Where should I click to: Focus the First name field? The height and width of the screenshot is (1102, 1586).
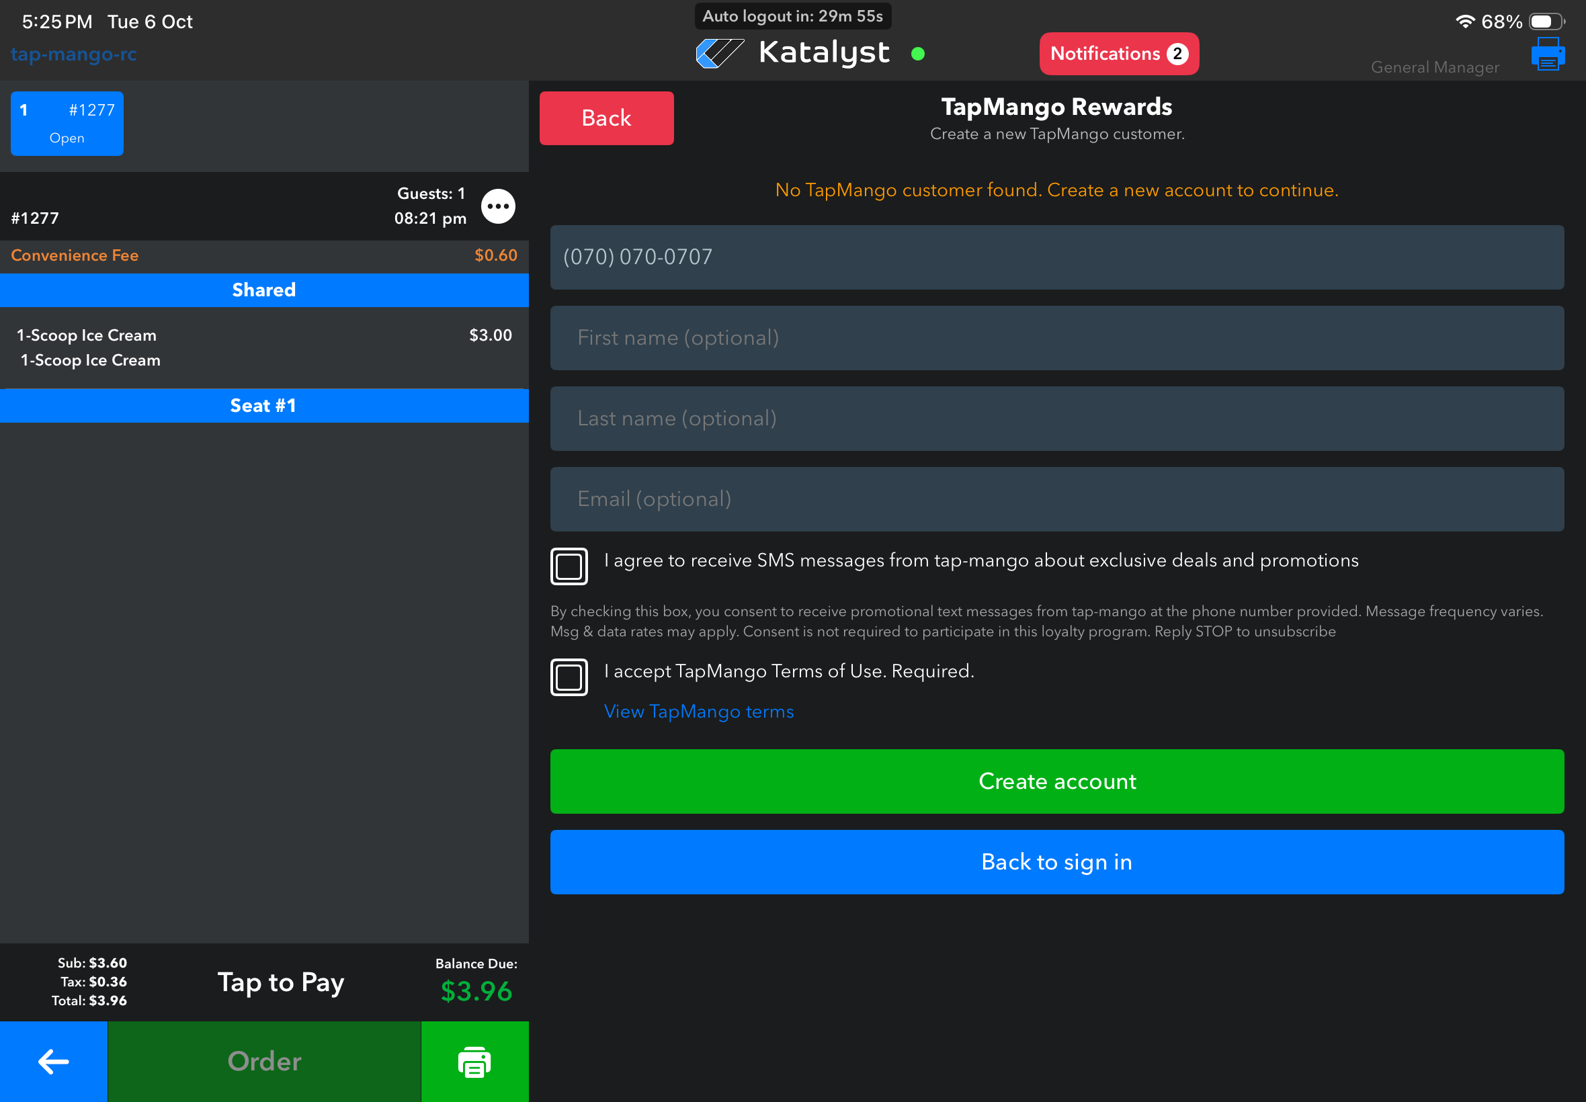1056,337
